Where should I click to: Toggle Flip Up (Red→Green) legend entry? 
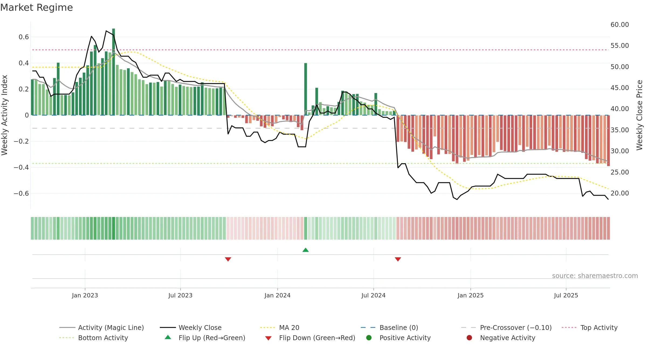205,338
